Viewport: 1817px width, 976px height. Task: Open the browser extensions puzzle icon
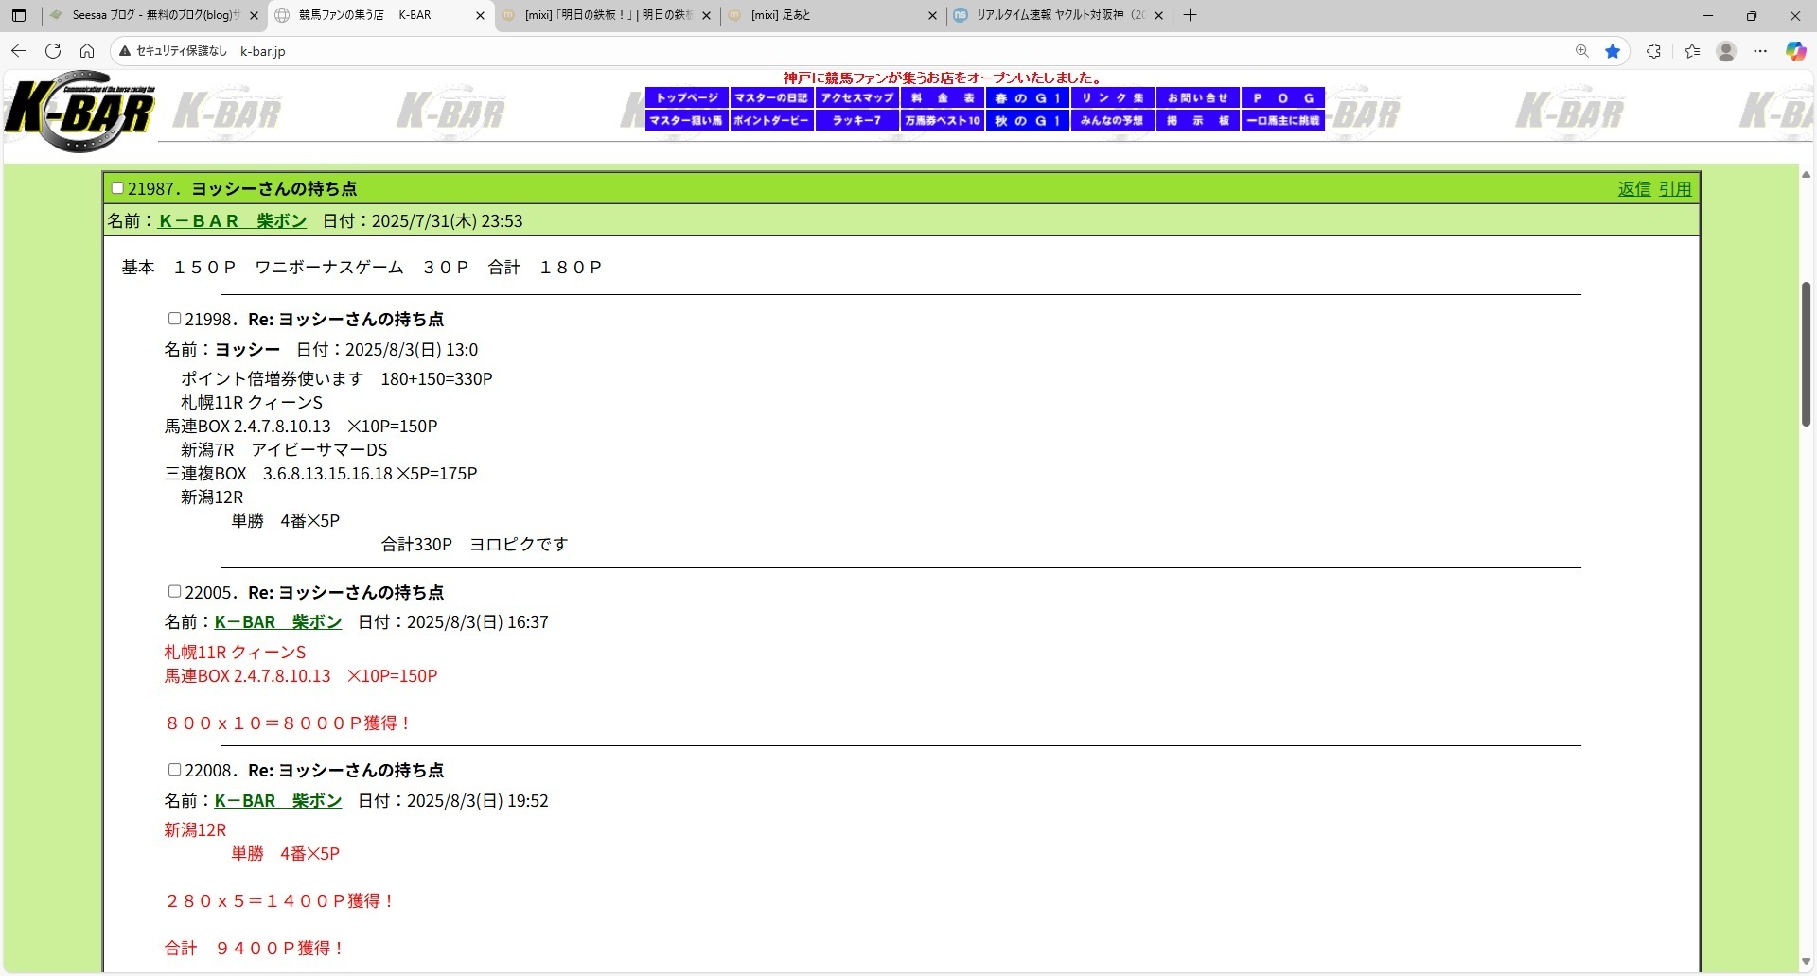point(1653,51)
